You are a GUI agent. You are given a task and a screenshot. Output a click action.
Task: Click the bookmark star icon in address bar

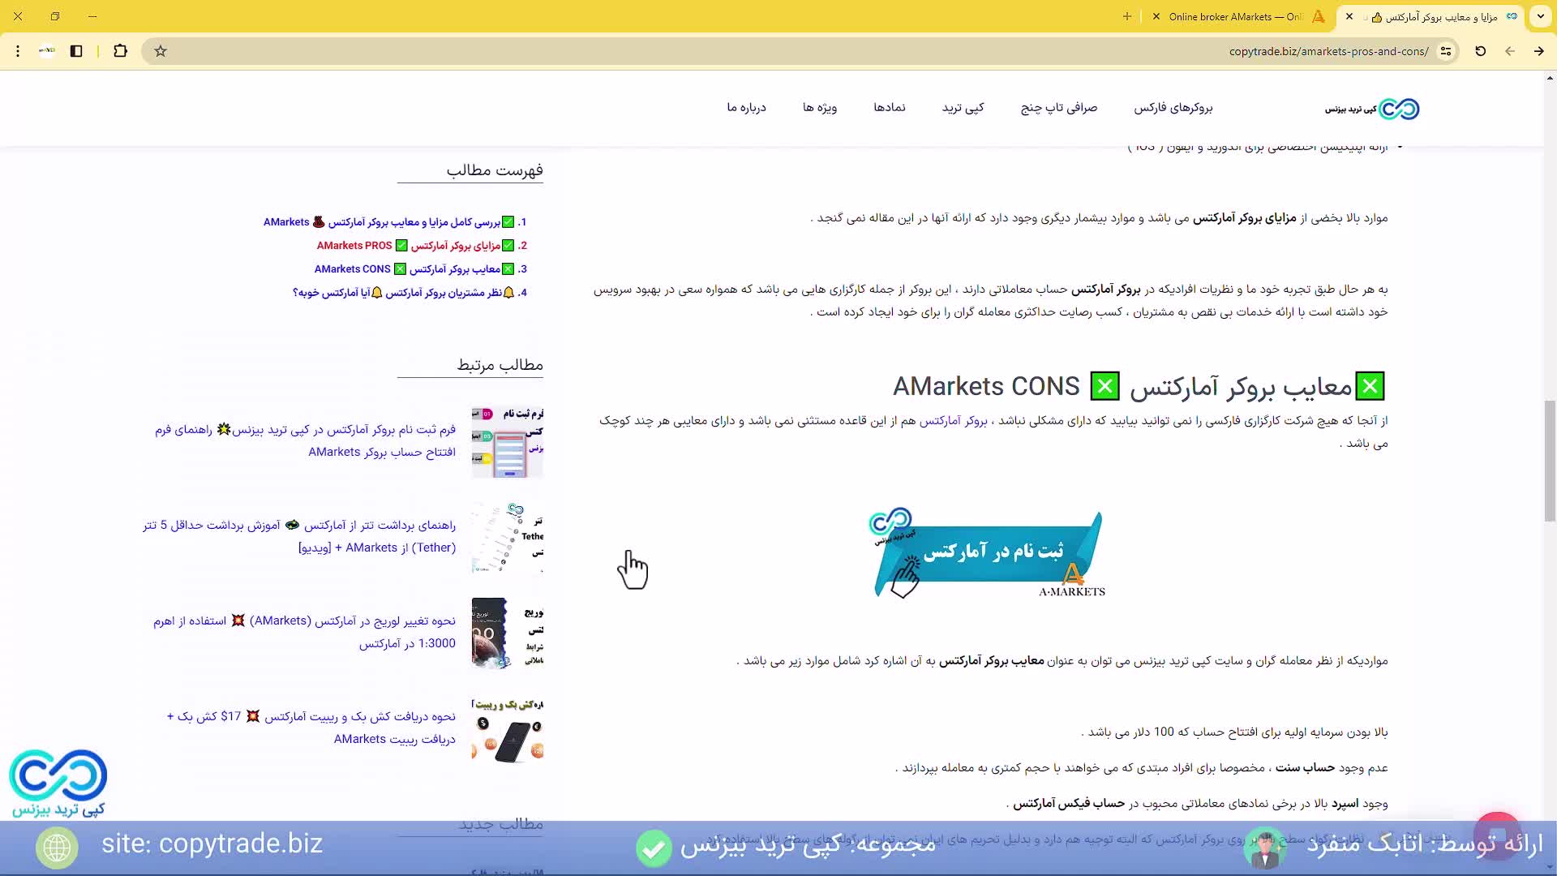pyautogui.click(x=161, y=51)
